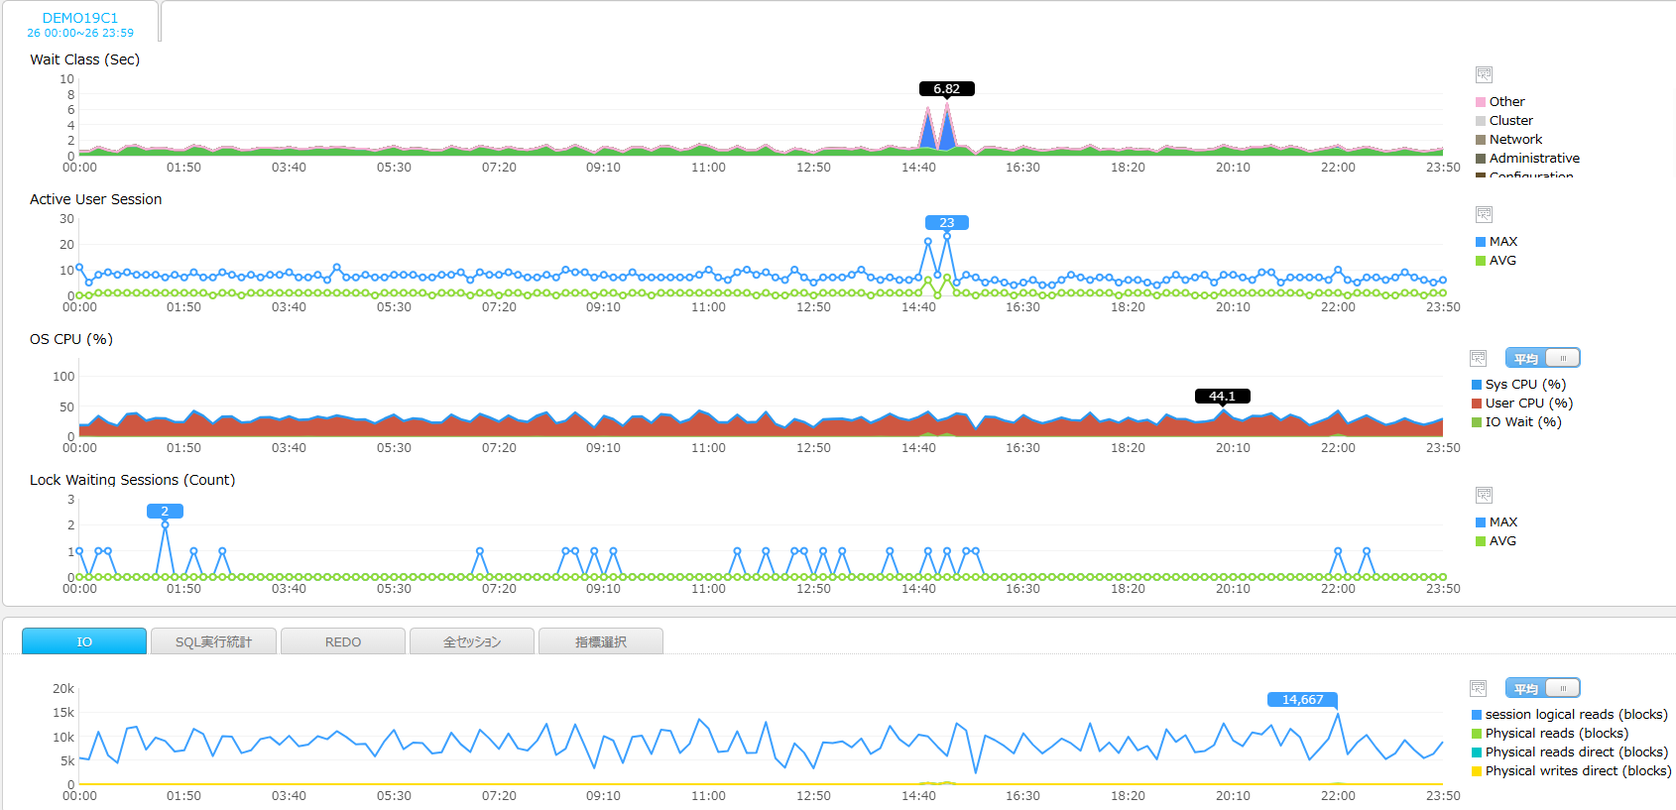Click the 23 peak label in Active User Session
1676x810 pixels.
click(947, 223)
